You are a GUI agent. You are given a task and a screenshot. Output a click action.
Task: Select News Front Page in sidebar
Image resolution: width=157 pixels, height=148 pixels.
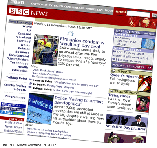point(20,22)
